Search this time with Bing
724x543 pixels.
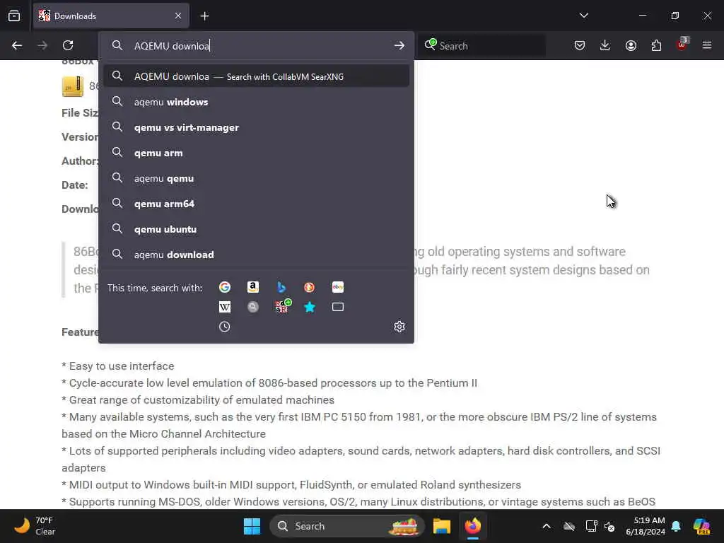[x=281, y=287]
